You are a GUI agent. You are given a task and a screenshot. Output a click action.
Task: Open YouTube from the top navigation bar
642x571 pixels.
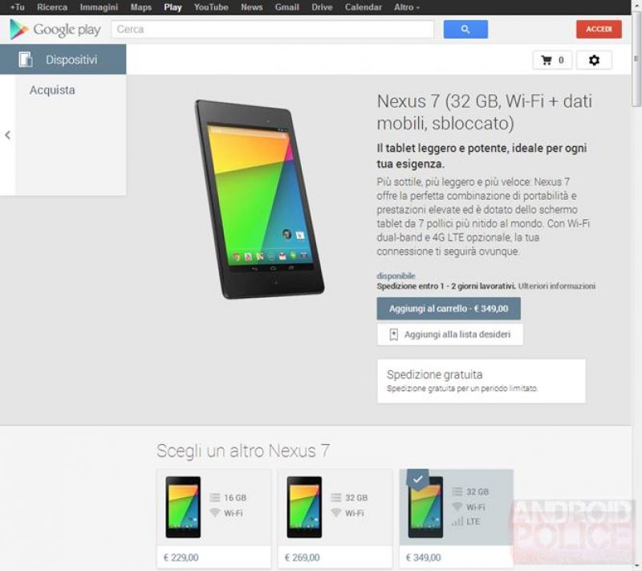[211, 7]
